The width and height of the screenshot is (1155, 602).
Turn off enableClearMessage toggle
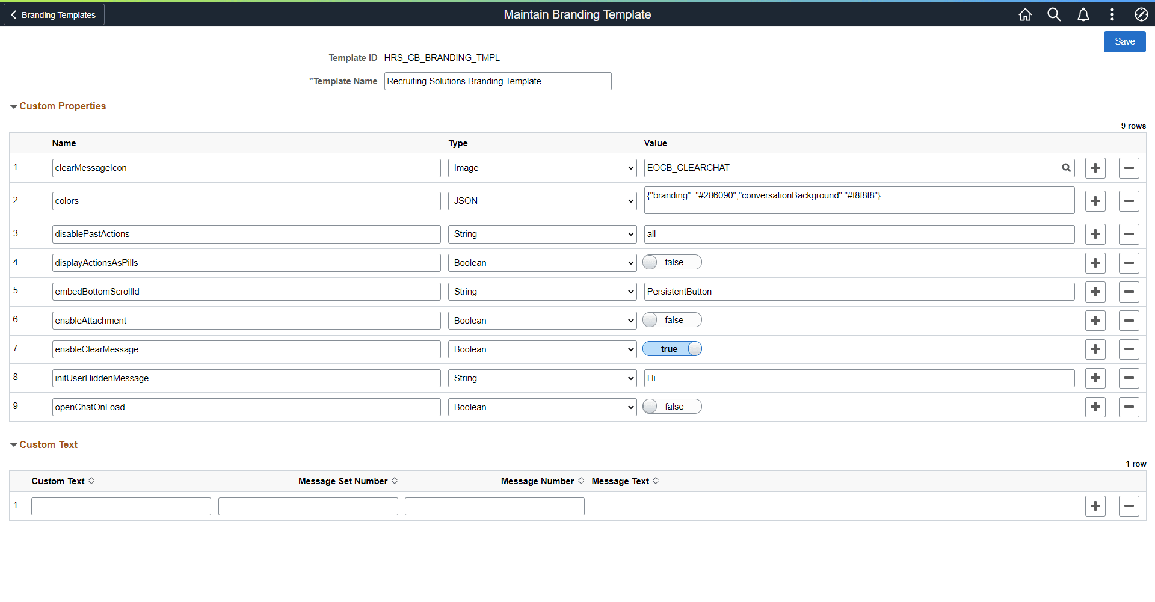(672, 349)
